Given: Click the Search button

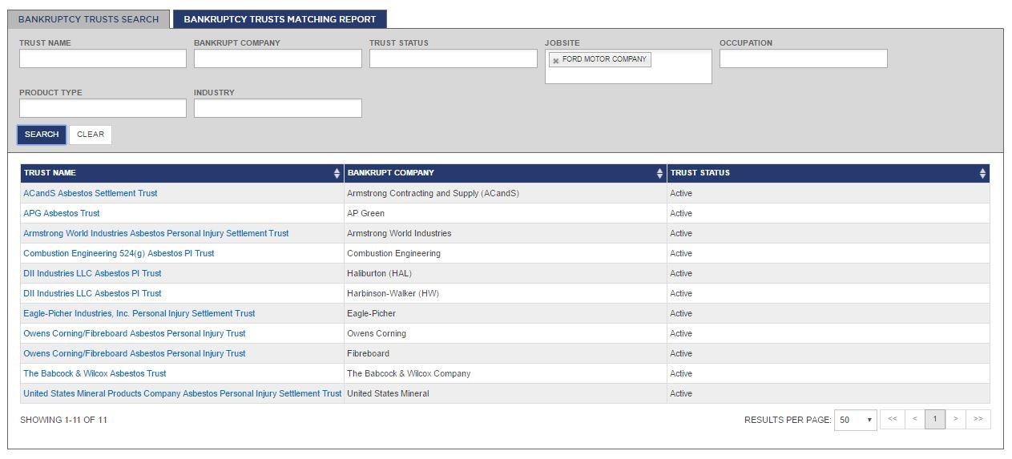Looking at the screenshot, I should (42, 135).
